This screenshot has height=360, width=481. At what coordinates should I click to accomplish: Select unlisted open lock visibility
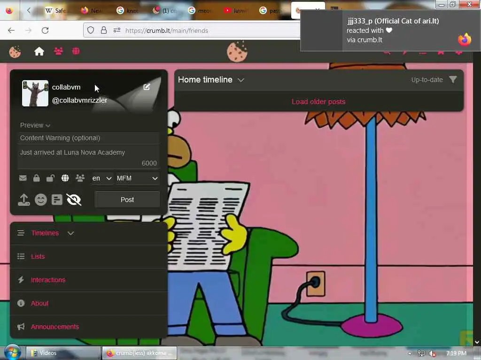pos(50,178)
